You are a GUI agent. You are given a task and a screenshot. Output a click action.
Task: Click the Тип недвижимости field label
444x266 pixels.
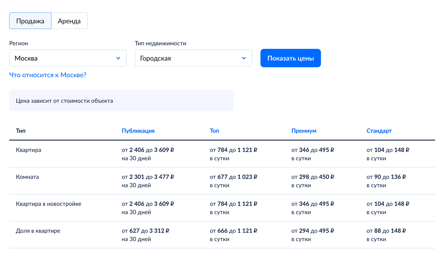(x=160, y=43)
